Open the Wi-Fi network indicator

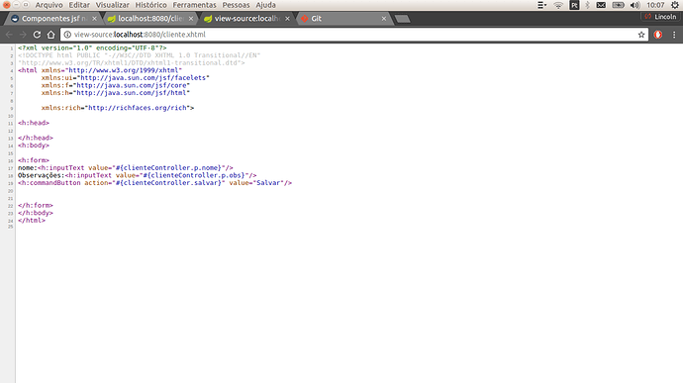coord(558,5)
